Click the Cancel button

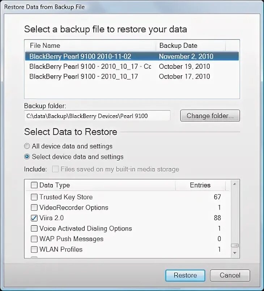[230, 275]
